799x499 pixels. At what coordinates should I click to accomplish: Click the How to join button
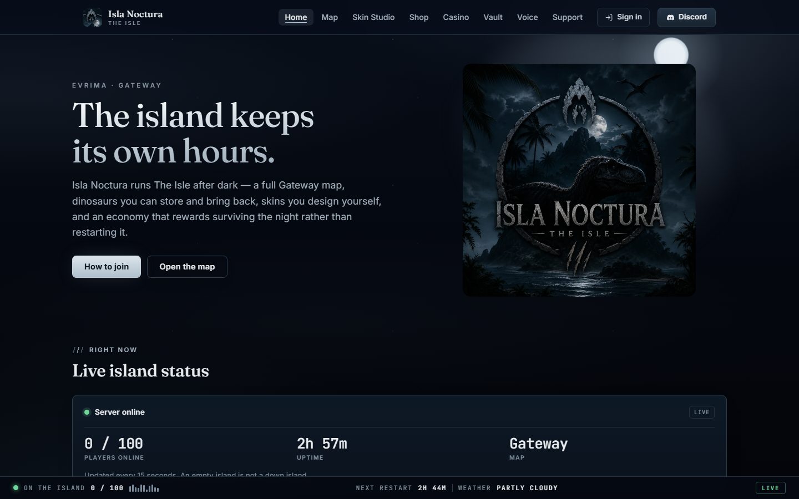(107, 267)
